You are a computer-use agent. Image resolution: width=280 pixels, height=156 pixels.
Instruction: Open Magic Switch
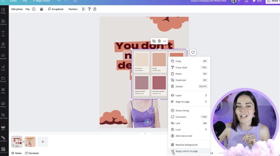click(x=41, y=1)
